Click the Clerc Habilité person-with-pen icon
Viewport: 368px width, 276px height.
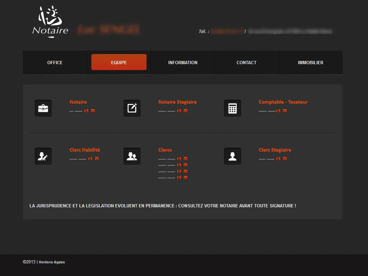pyautogui.click(x=43, y=156)
